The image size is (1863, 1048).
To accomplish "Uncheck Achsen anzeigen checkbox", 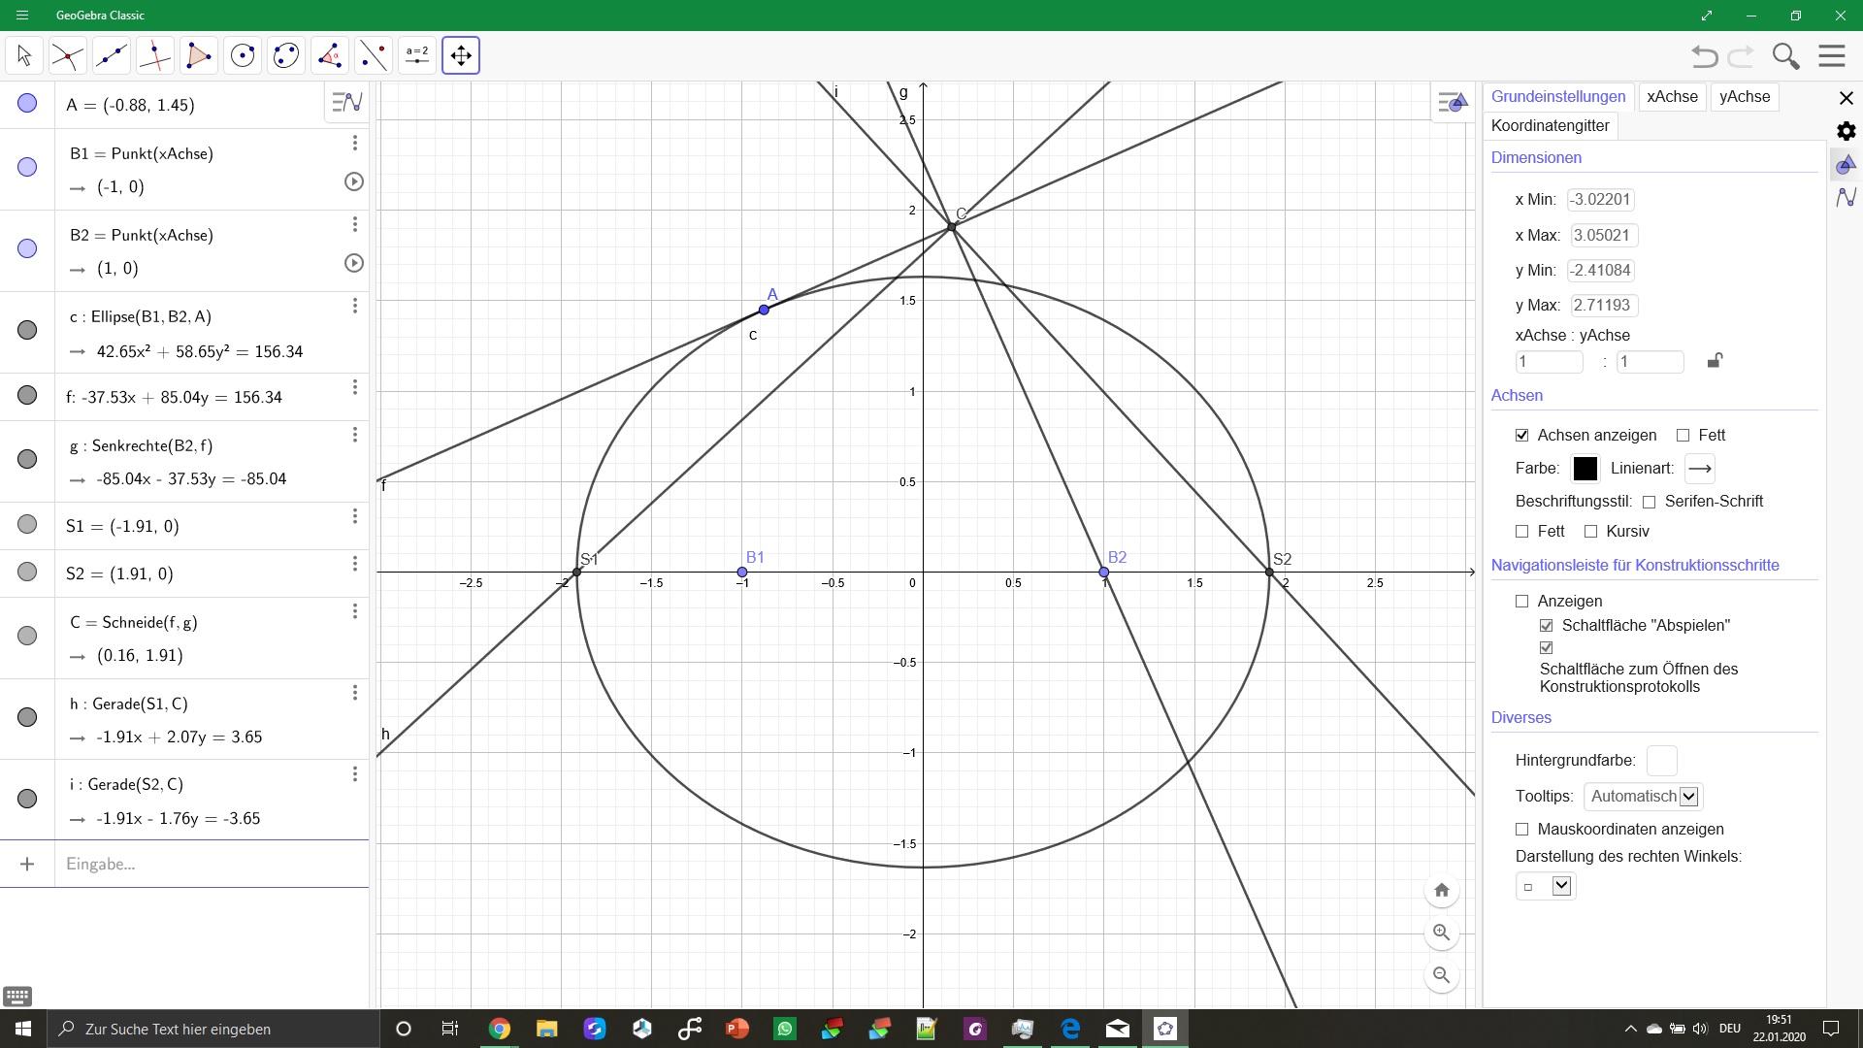I will pyautogui.click(x=1521, y=436).
